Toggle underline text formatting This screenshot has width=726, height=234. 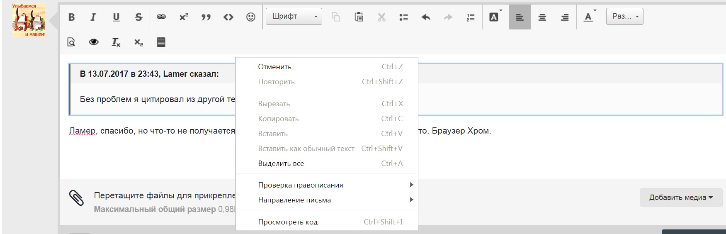(x=116, y=17)
